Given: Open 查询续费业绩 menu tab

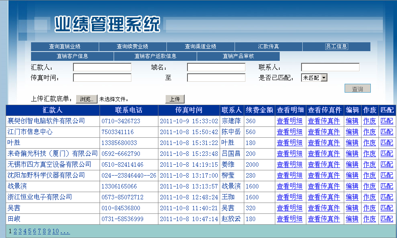Looking at the screenshot, I should pyautogui.click(x=133, y=47).
